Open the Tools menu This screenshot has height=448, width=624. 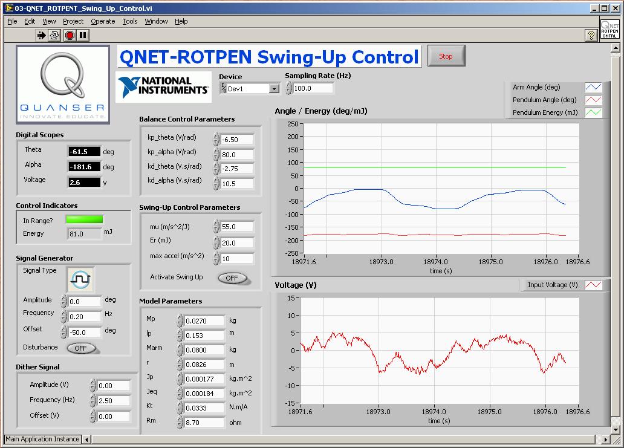point(130,22)
